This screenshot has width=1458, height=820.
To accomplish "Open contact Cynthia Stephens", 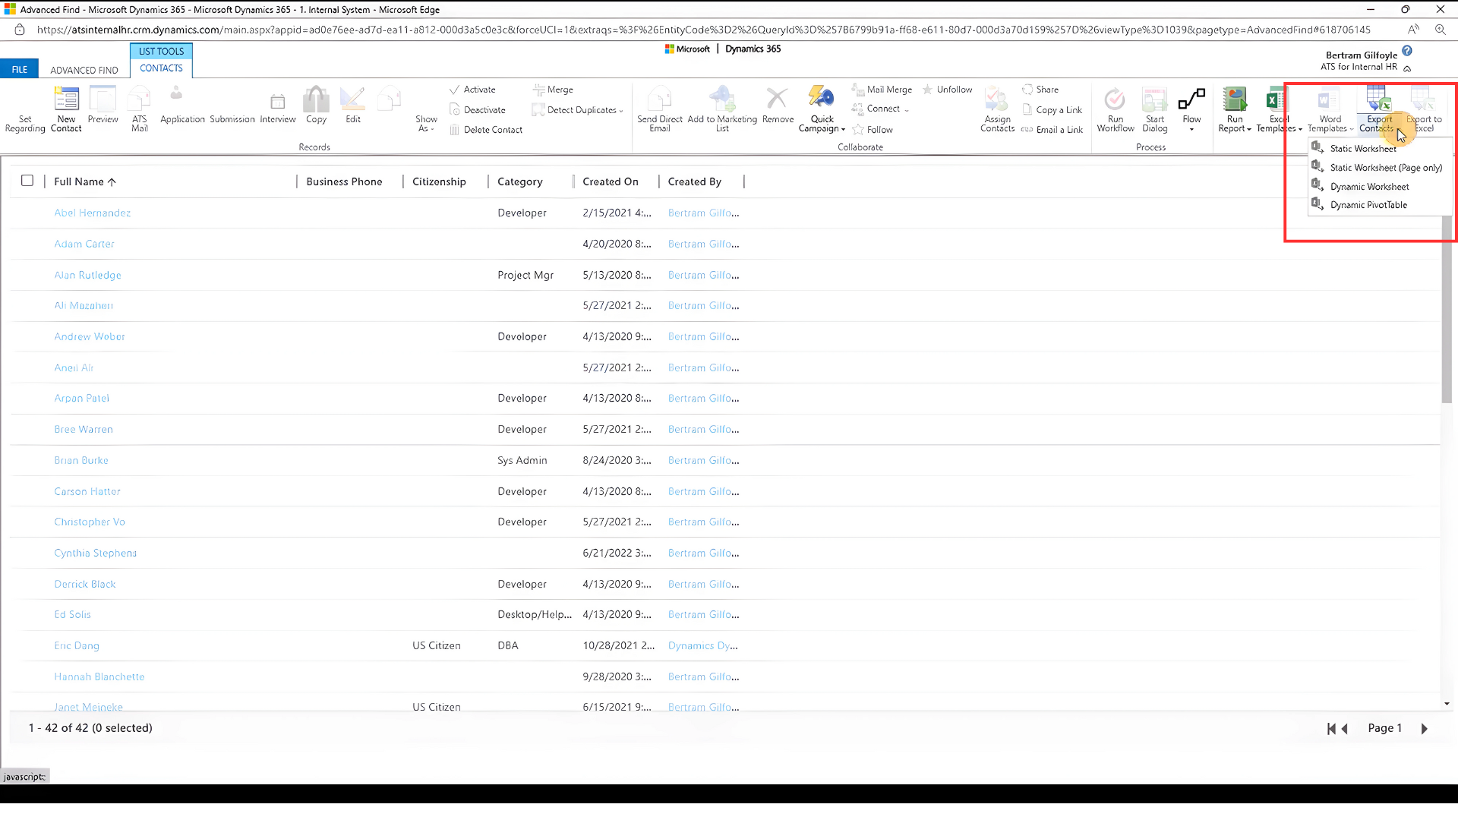I will coord(95,553).
